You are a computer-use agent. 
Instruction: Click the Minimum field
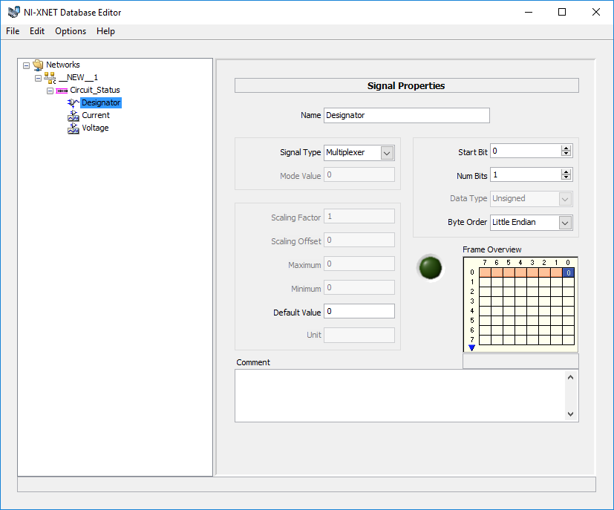(359, 288)
